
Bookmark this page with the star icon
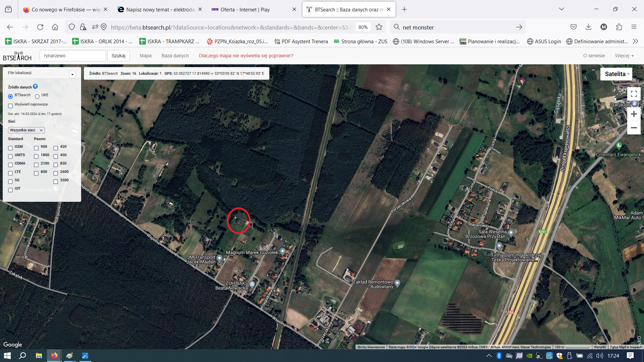coord(379,27)
